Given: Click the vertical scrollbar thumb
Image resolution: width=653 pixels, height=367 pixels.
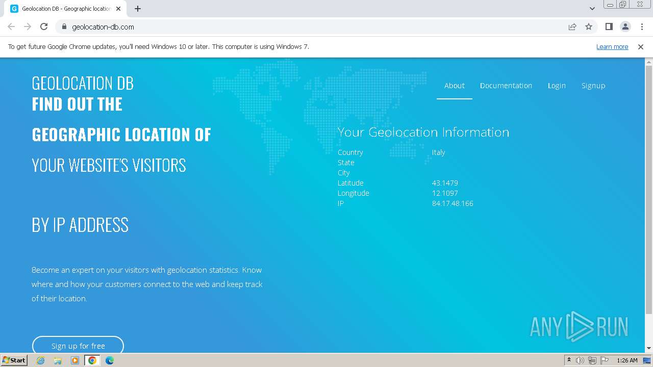Looking at the screenshot, I should click(649, 190).
